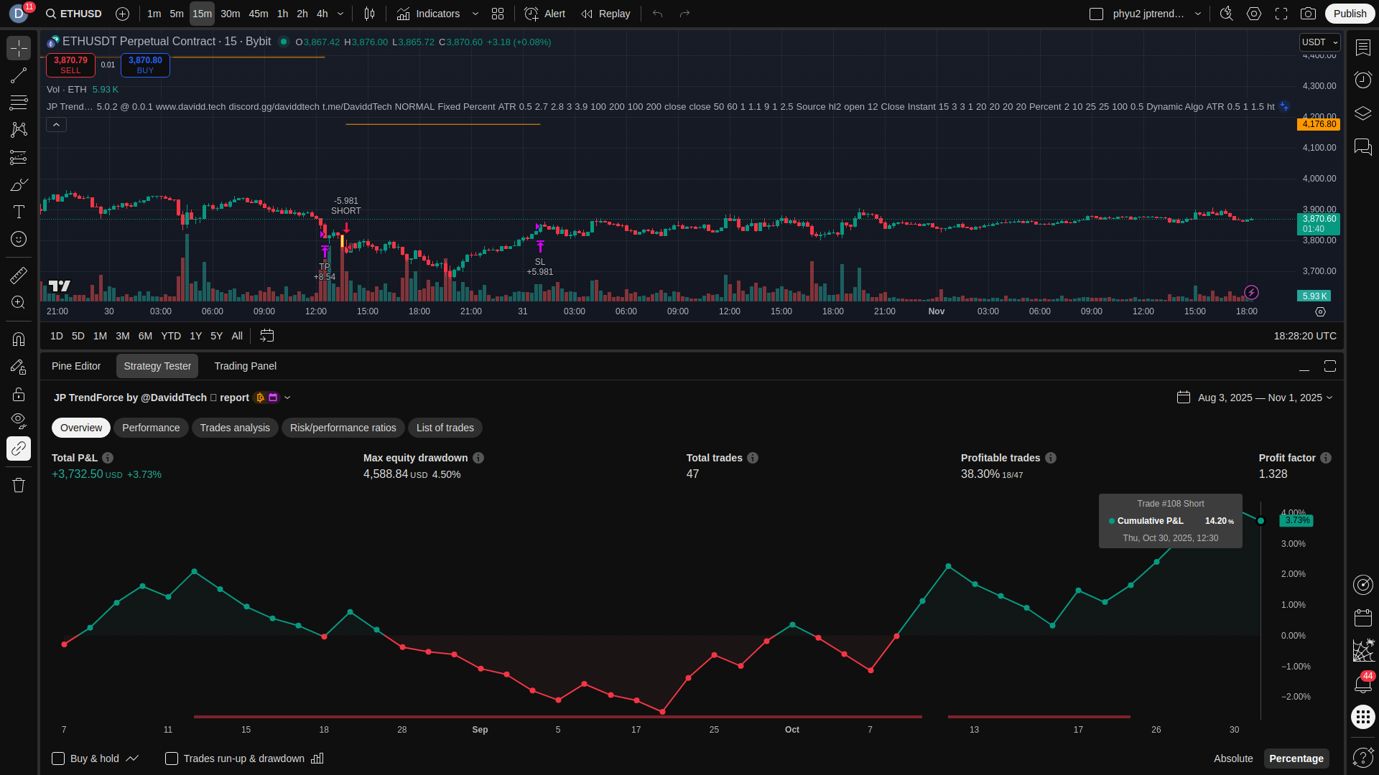Select the trend line drawing tool
The image size is (1379, 775).
19,75
